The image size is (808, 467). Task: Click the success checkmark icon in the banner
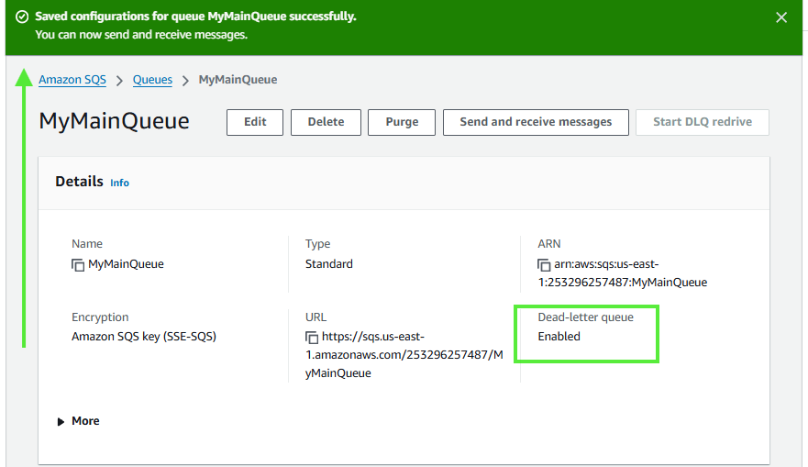[22, 17]
